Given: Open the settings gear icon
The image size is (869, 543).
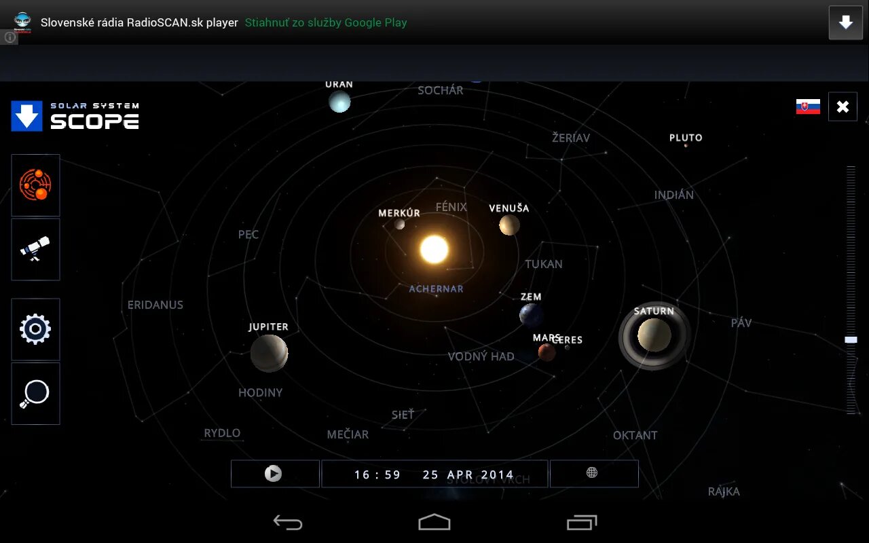Looking at the screenshot, I should point(35,329).
